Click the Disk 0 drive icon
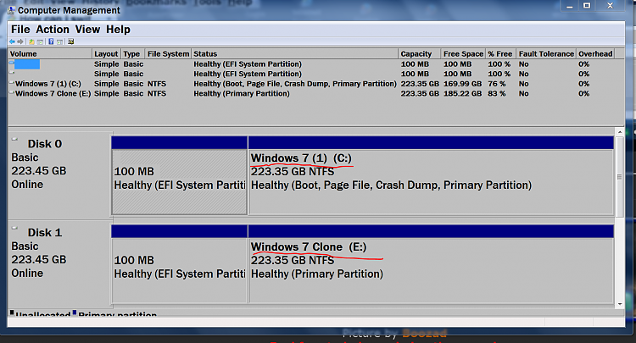This screenshot has height=343, width=636. 15,139
